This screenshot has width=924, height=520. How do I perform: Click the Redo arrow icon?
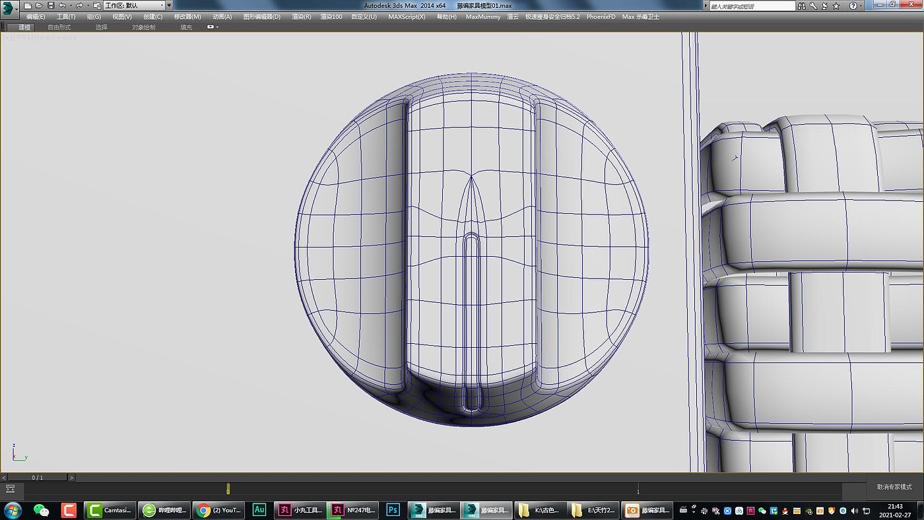(x=79, y=5)
